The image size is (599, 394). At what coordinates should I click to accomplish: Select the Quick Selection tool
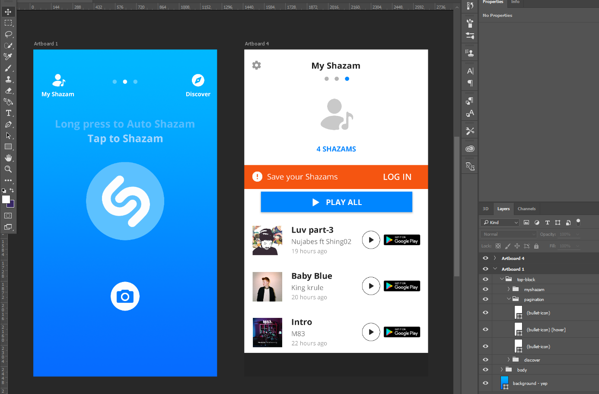(x=8, y=45)
